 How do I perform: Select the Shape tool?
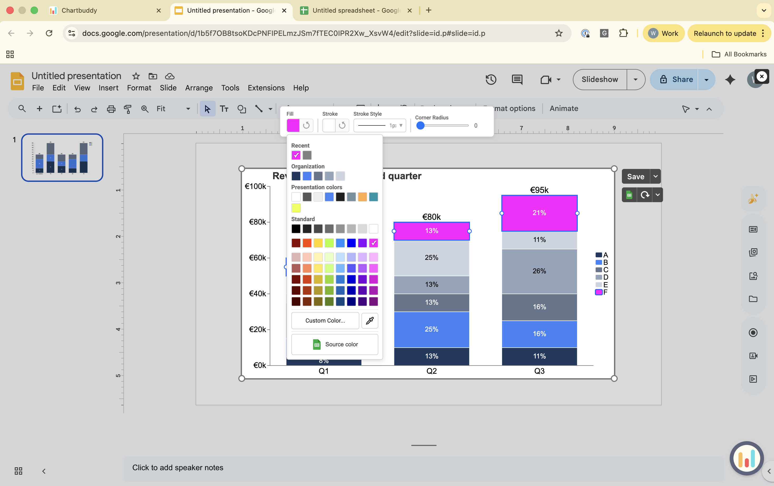point(242,109)
